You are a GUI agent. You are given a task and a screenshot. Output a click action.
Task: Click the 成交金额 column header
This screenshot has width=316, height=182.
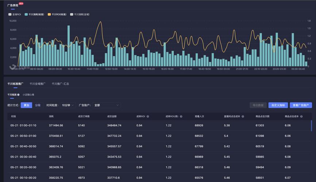click(x=112, y=116)
